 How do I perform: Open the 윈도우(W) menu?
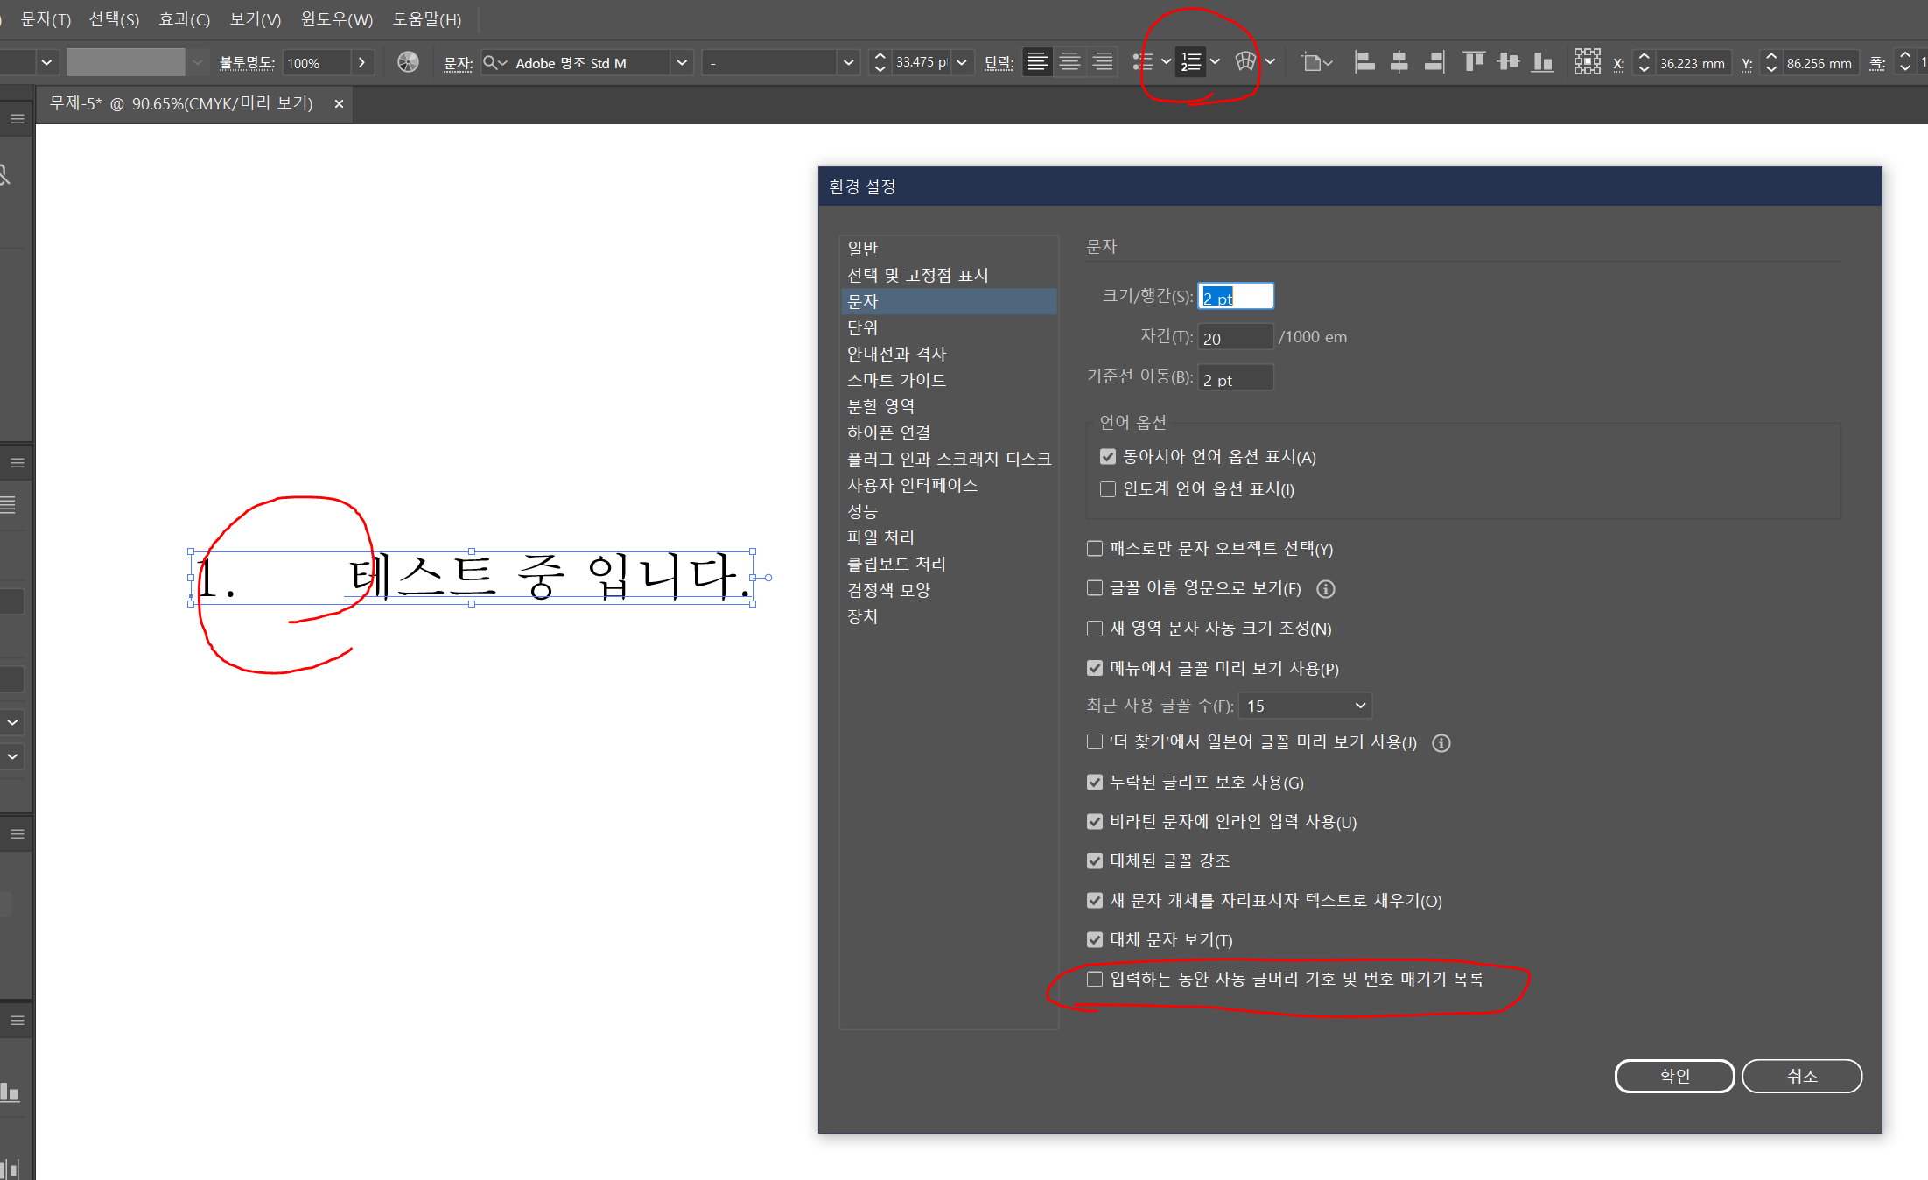coord(336,19)
